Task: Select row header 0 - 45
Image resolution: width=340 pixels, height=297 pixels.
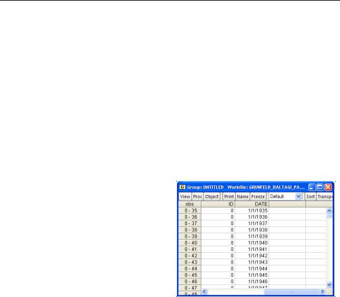Action: pos(190,275)
